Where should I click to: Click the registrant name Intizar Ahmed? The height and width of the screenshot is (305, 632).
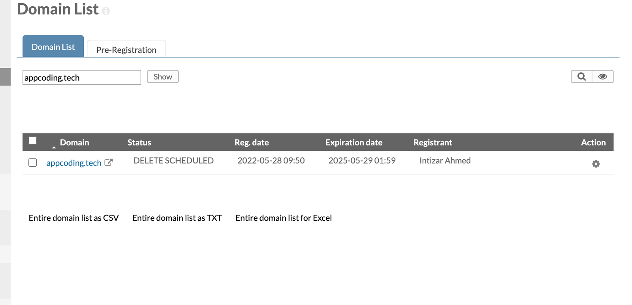(445, 160)
